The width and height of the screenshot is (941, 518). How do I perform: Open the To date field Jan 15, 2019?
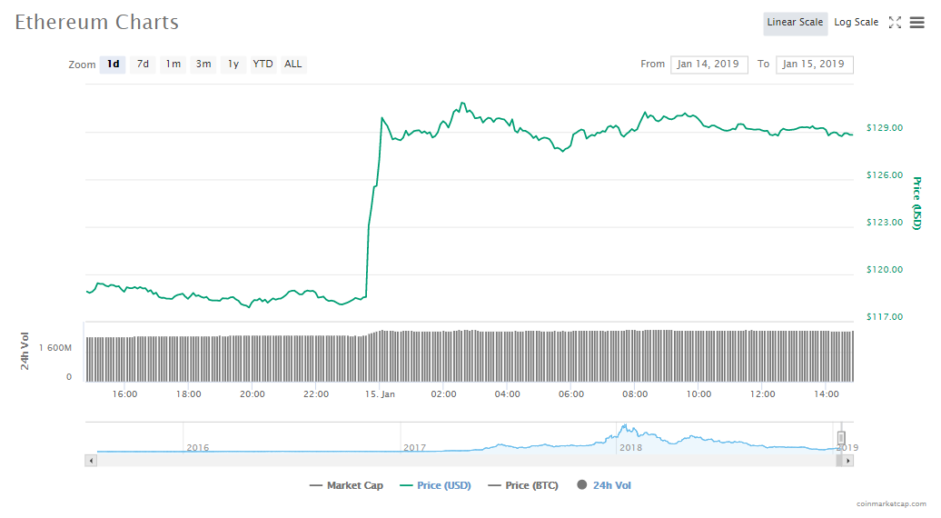(814, 65)
